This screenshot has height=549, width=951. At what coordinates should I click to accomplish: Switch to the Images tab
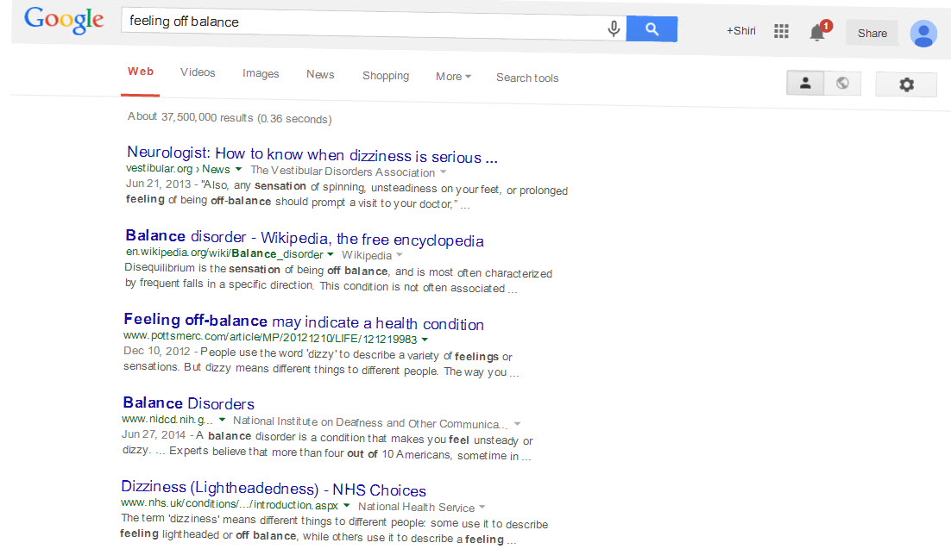[x=261, y=73]
